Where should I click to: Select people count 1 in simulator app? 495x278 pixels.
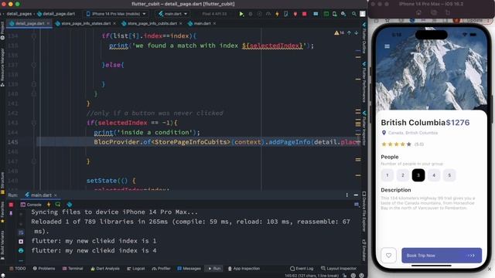coord(387,175)
